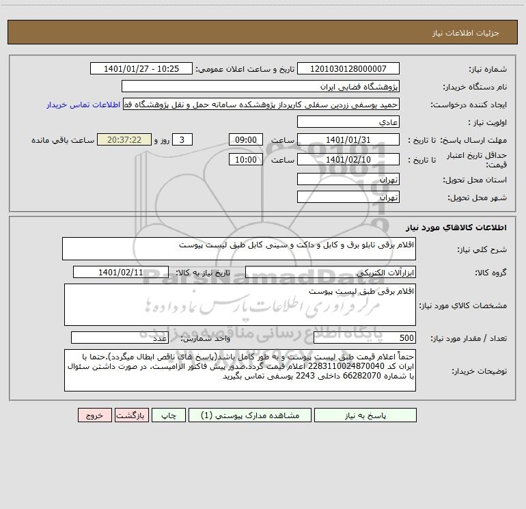
Task: Click the goods group field 'ابزارآلات الکتریکی'
Action: (331, 272)
